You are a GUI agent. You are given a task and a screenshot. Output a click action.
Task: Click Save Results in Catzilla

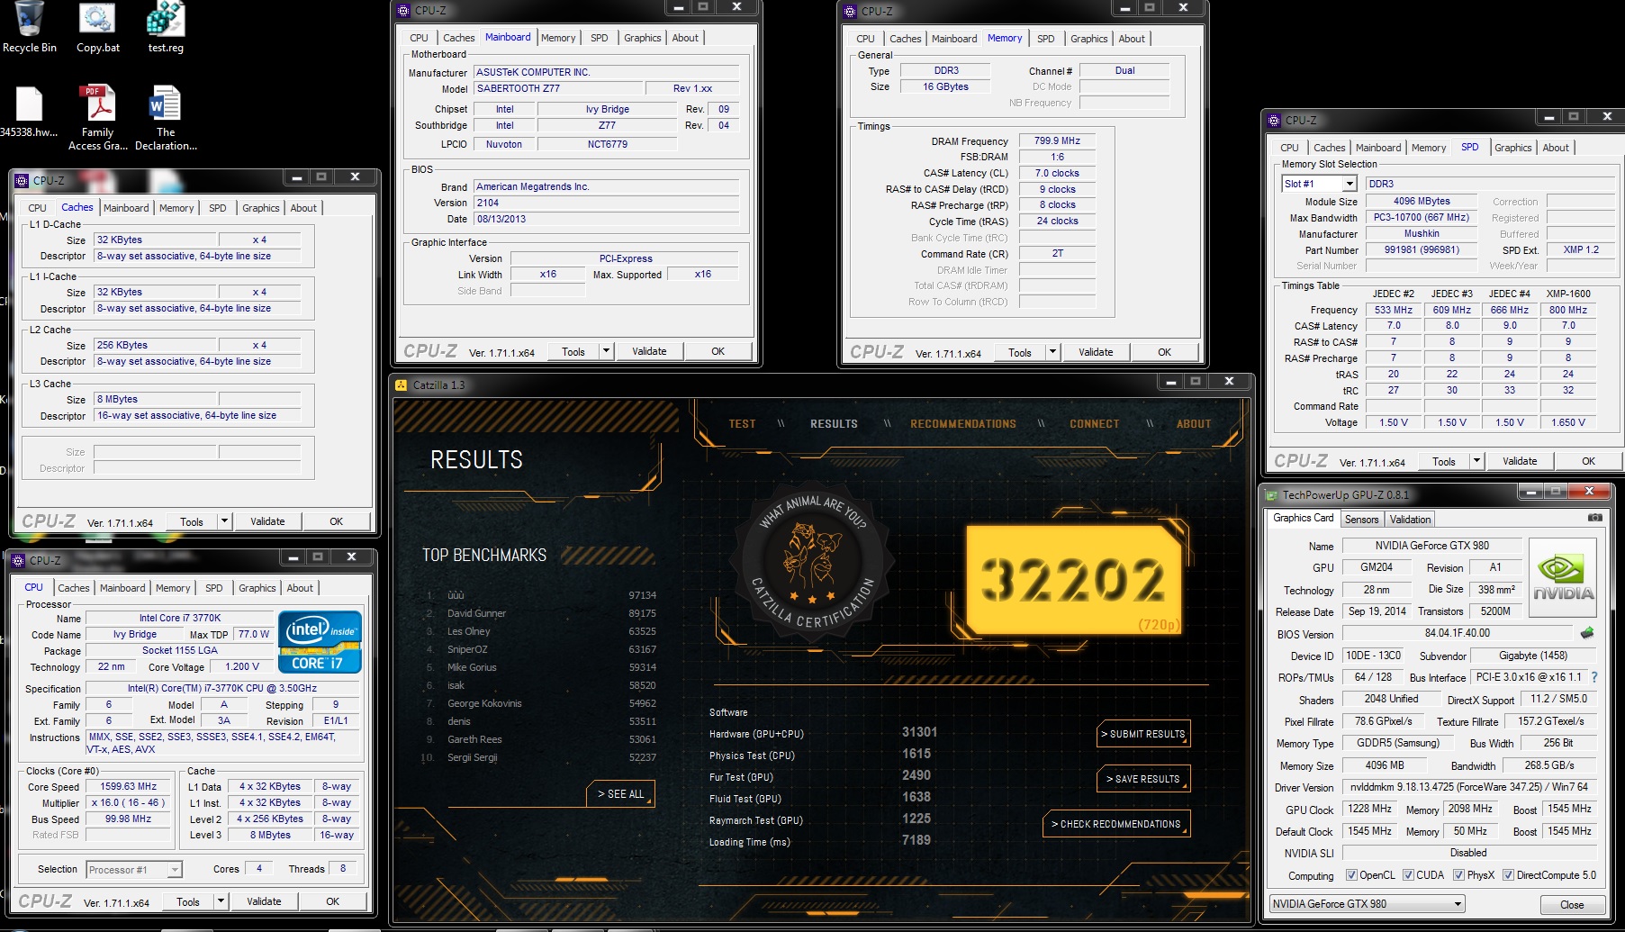pos(1143,779)
